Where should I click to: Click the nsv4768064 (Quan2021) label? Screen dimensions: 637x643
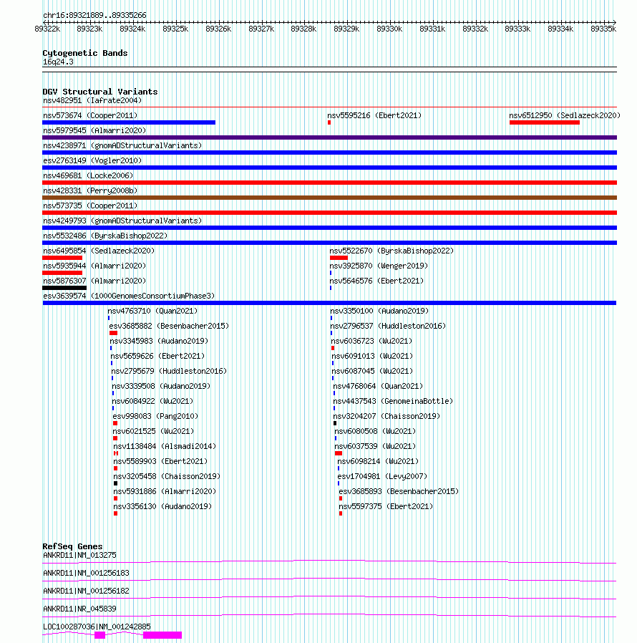pyautogui.click(x=378, y=386)
